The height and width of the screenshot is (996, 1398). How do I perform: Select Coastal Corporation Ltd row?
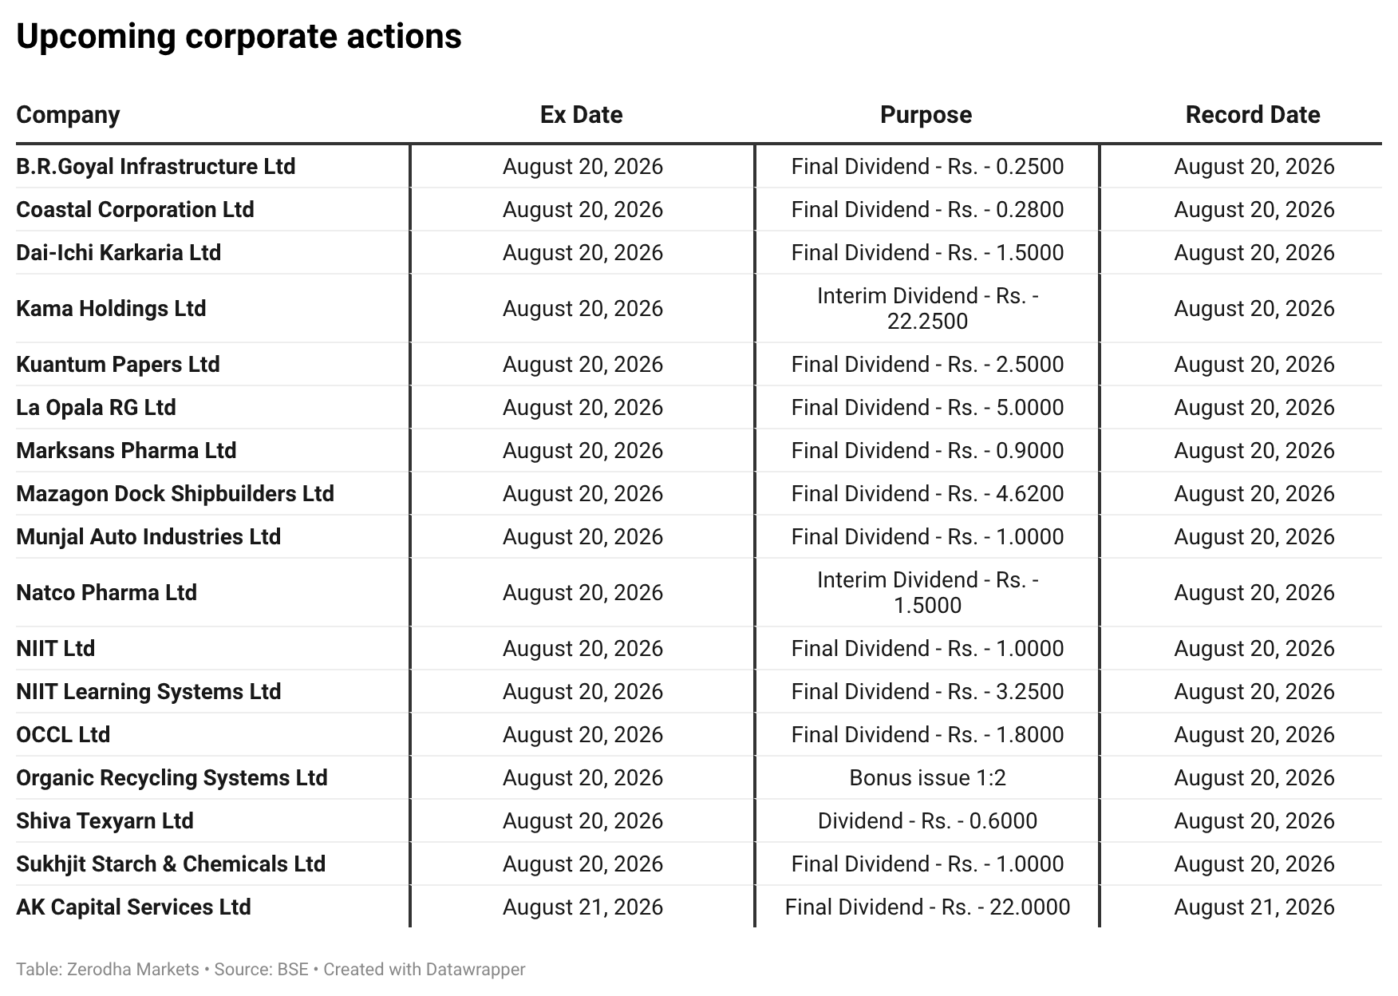[698, 210]
